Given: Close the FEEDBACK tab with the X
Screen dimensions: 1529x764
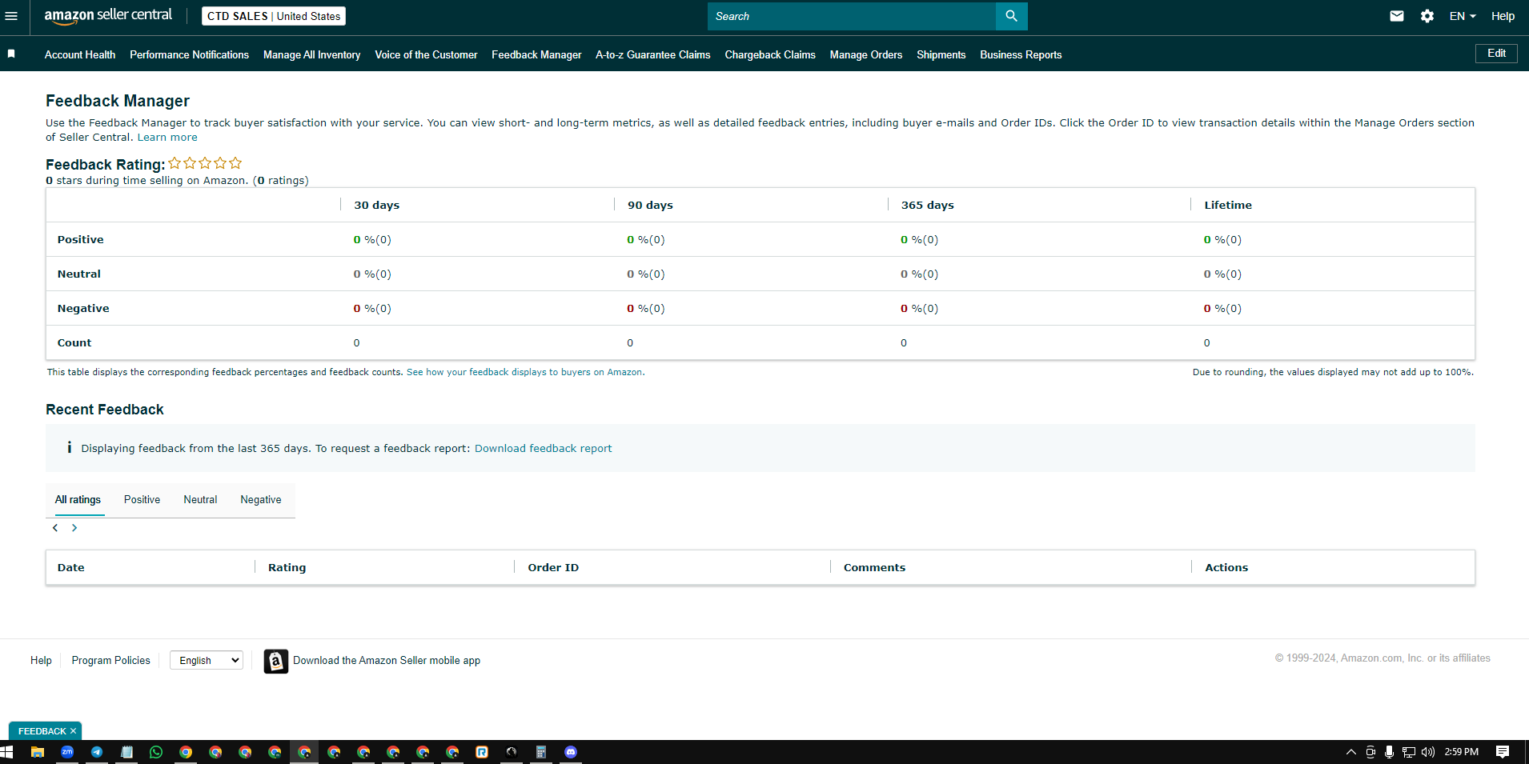Looking at the screenshot, I should (x=73, y=731).
